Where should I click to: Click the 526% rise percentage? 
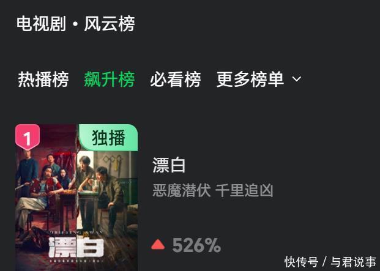196,245
